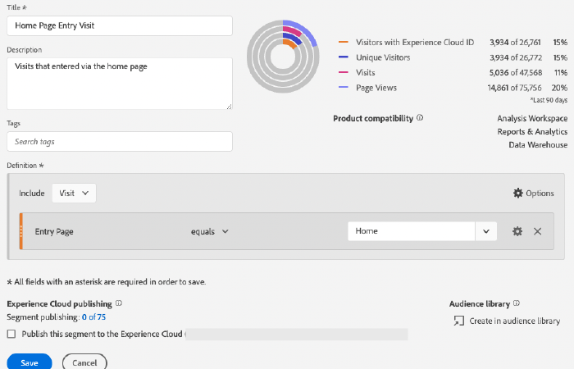Click the 20% Page Views percentage

(559, 88)
